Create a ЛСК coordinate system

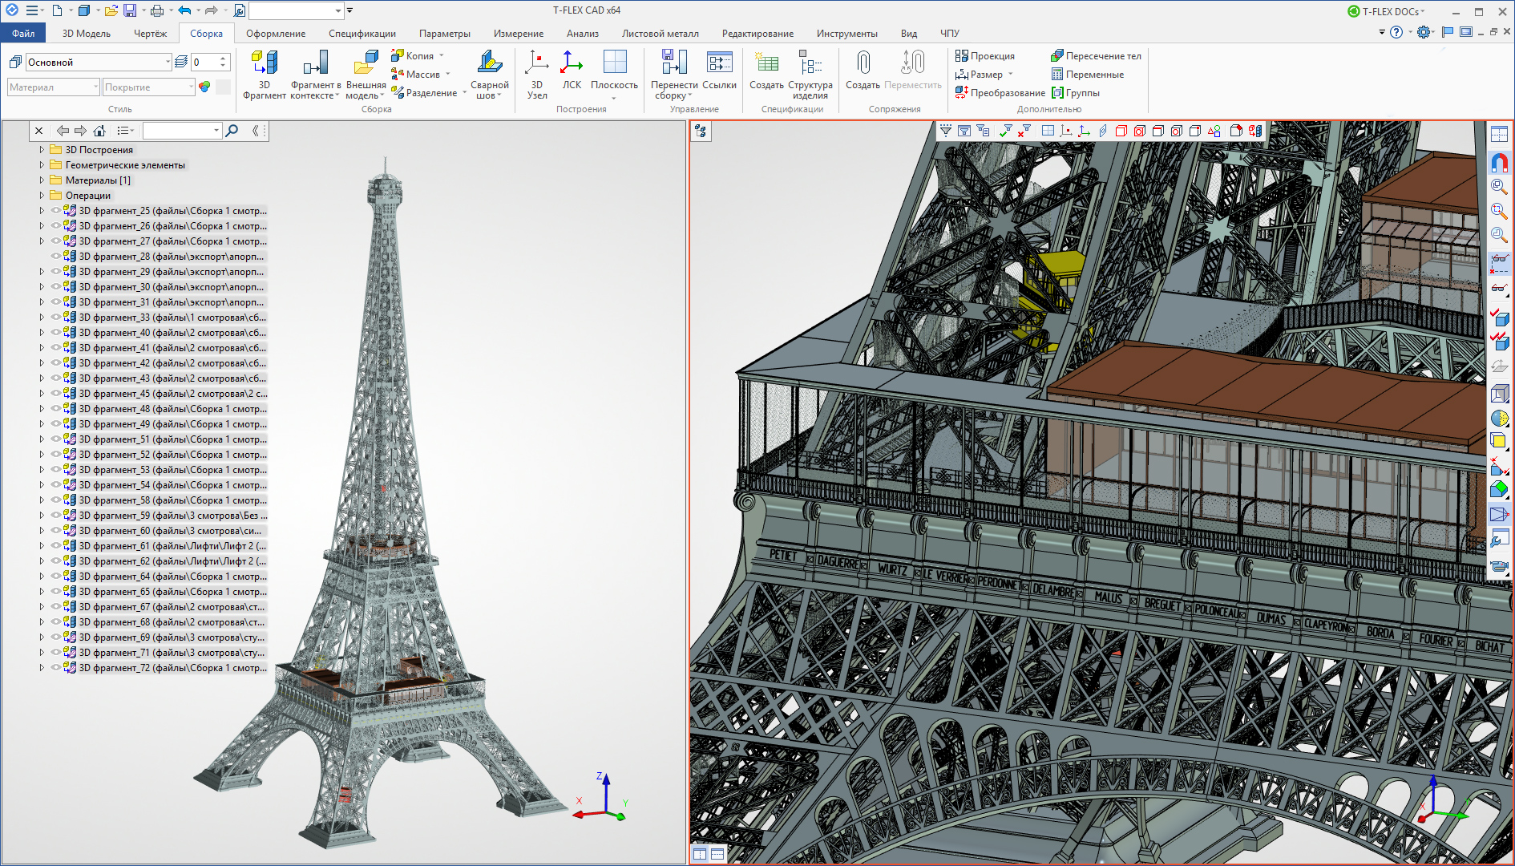(x=572, y=70)
